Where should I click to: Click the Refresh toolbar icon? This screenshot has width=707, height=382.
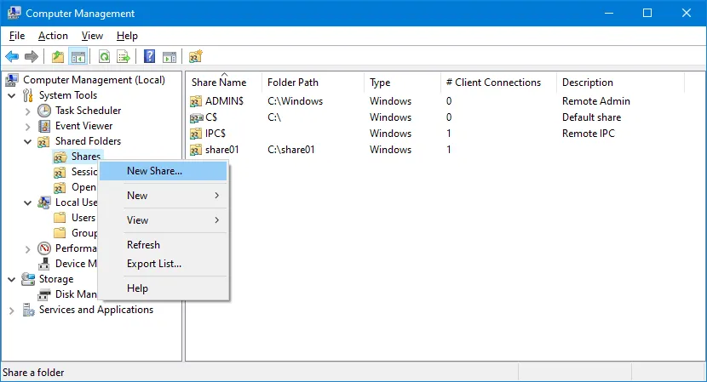coord(104,57)
